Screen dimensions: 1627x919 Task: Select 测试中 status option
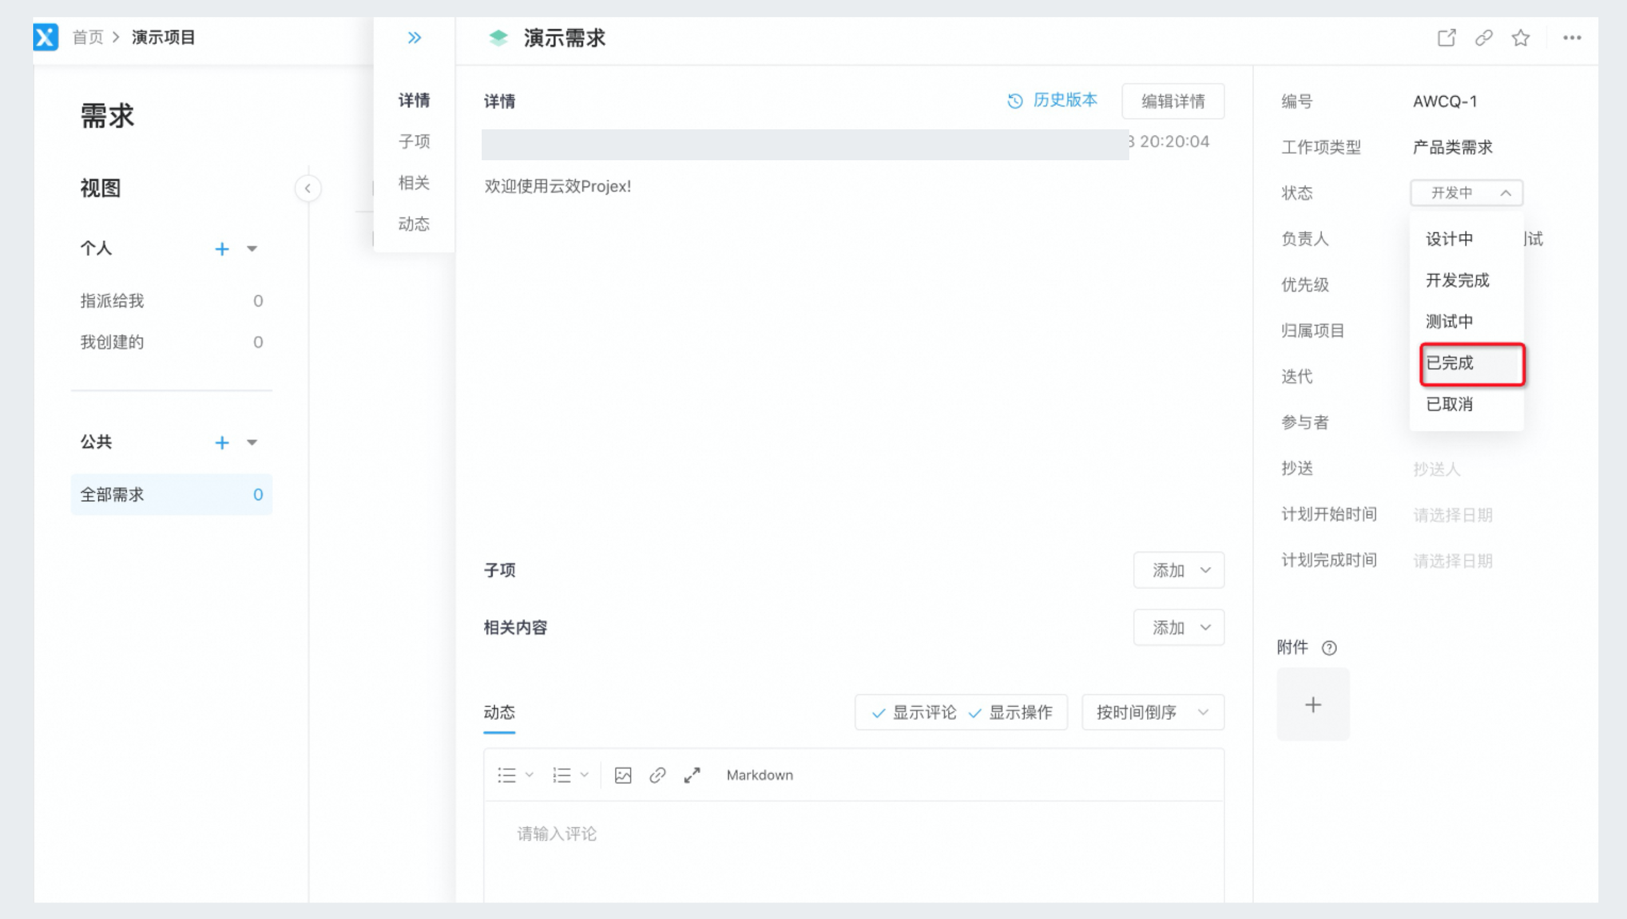(1467, 322)
